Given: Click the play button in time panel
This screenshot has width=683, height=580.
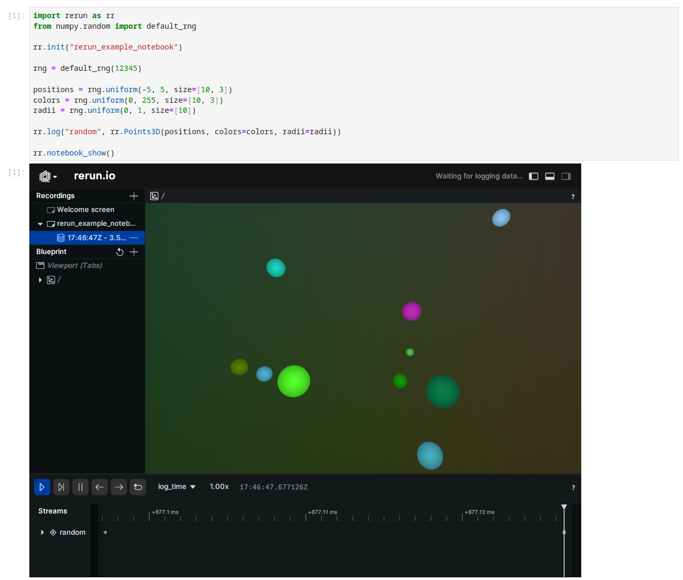Looking at the screenshot, I should (x=42, y=487).
